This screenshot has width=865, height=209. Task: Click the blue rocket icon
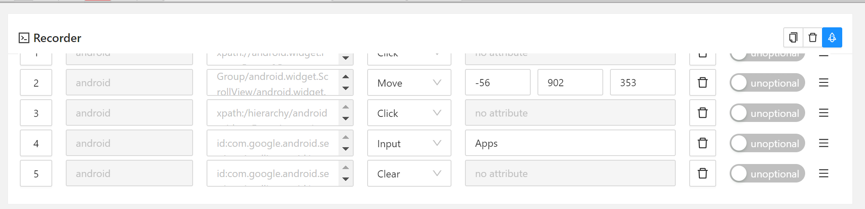832,38
